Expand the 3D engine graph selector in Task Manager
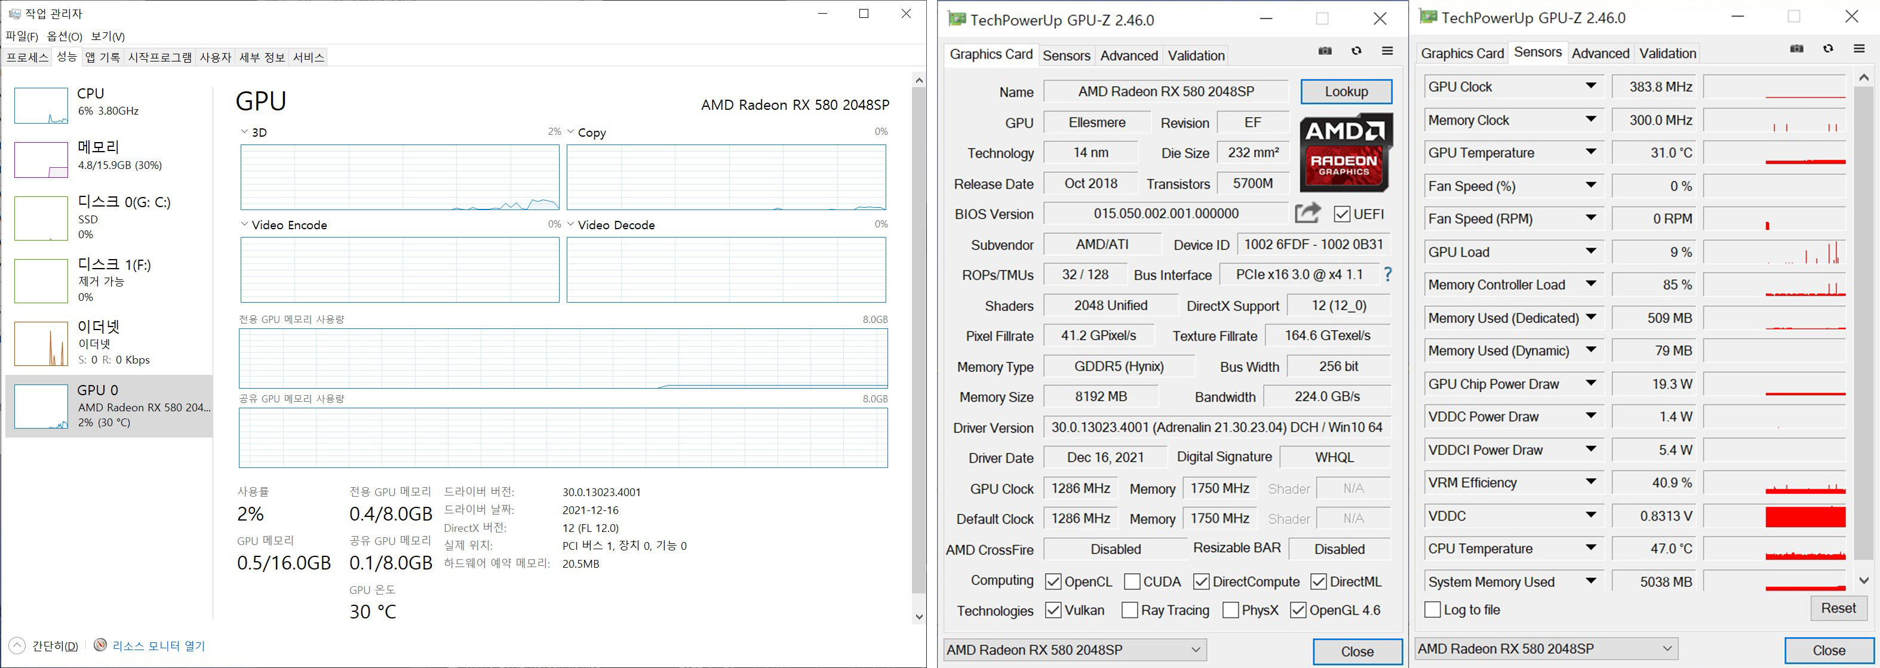Screen dimensions: 1880x668 pyautogui.click(x=244, y=132)
